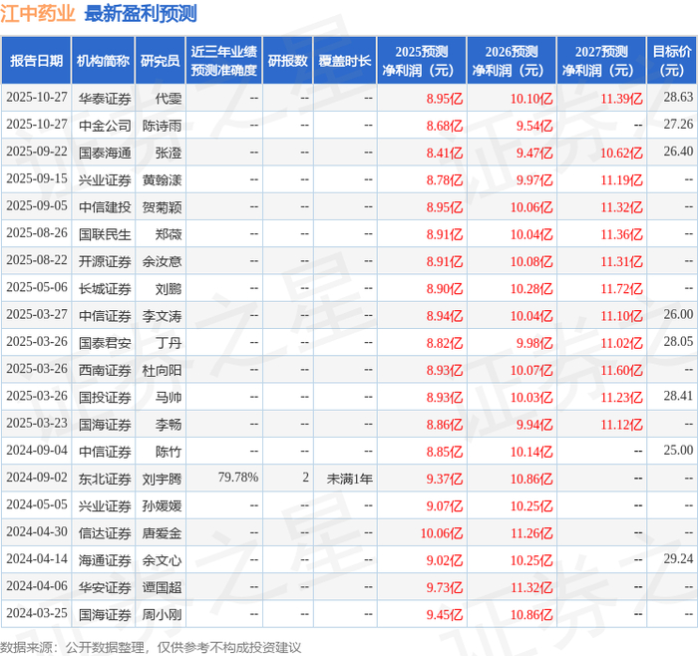The image size is (698, 656).
Task: Select the 2025预测净利润 column header
Action: [x=422, y=61]
